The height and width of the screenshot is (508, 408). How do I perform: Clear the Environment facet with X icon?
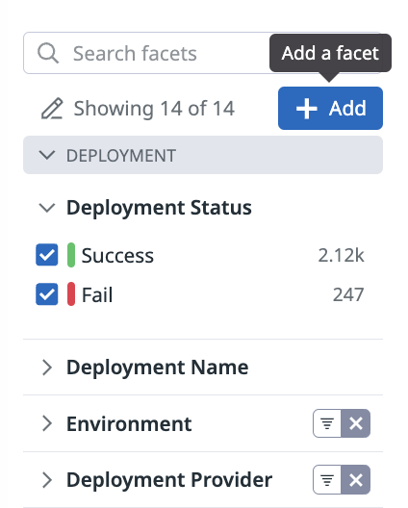point(356,423)
